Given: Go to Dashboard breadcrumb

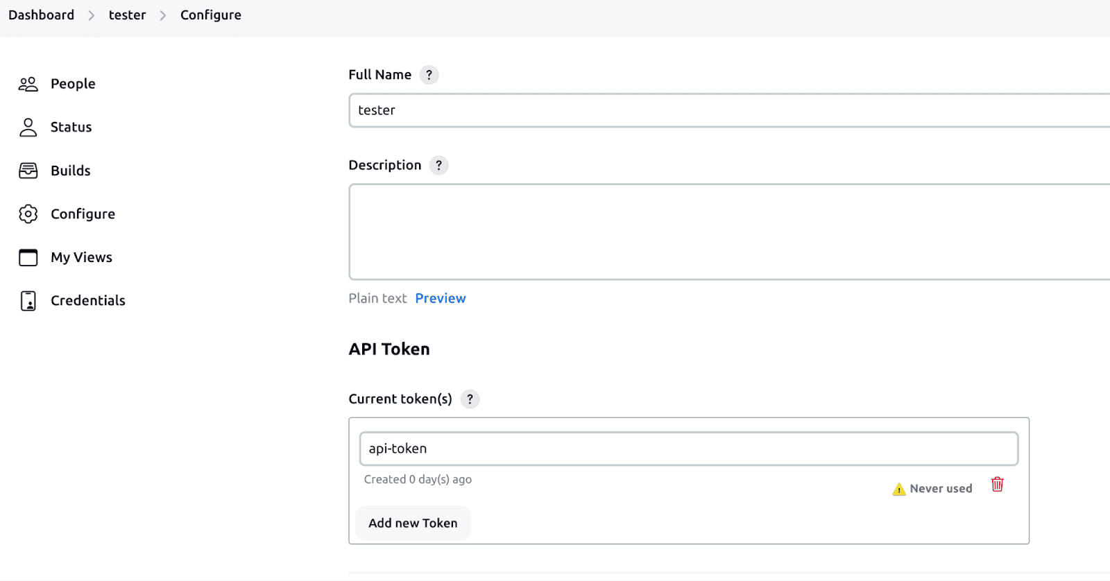Looking at the screenshot, I should [x=41, y=15].
